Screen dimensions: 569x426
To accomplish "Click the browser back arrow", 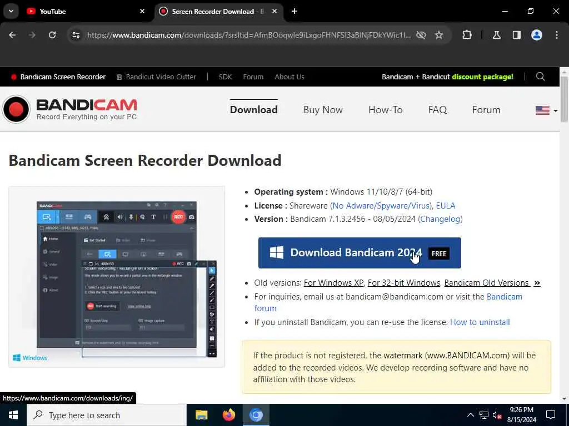I will point(12,35).
